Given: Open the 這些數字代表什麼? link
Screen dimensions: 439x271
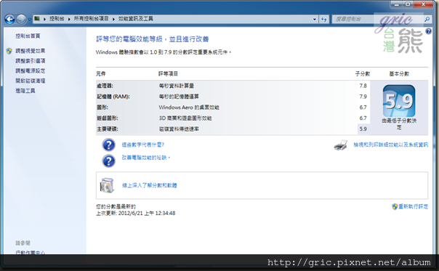Looking at the screenshot, I should tap(142, 145).
